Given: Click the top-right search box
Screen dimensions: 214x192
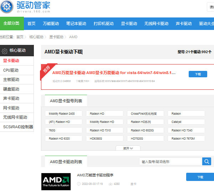Looking at the screenshot, I should [x=210, y=7].
